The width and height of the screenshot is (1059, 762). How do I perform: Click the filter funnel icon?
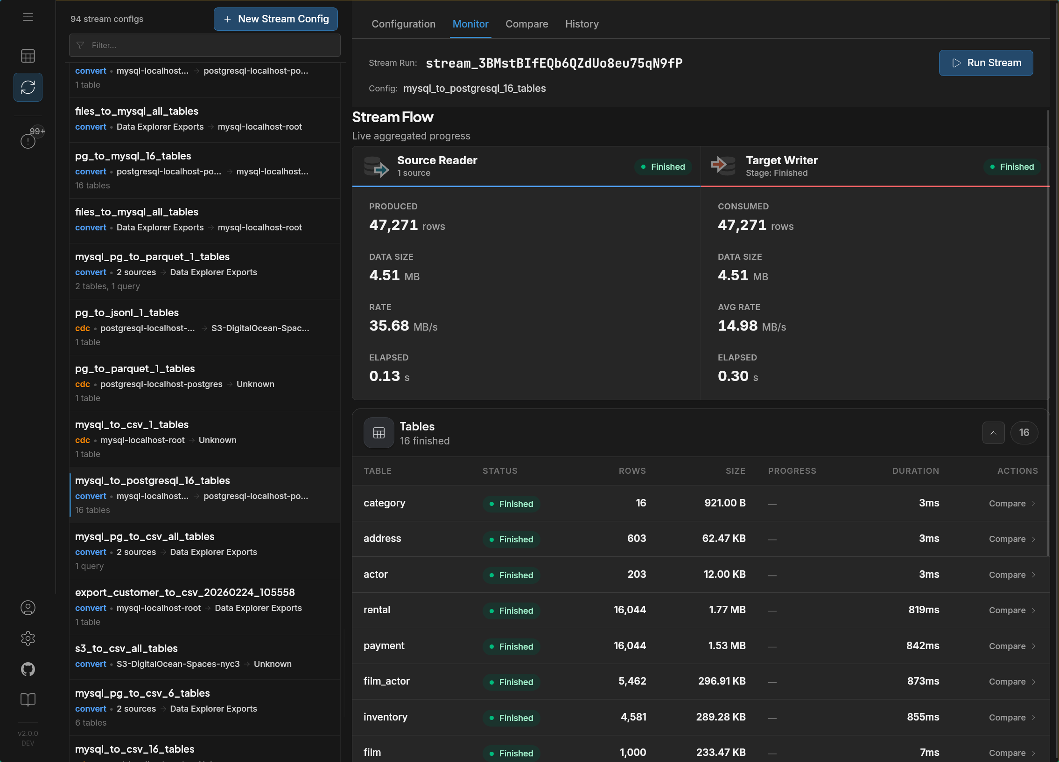tap(80, 45)
